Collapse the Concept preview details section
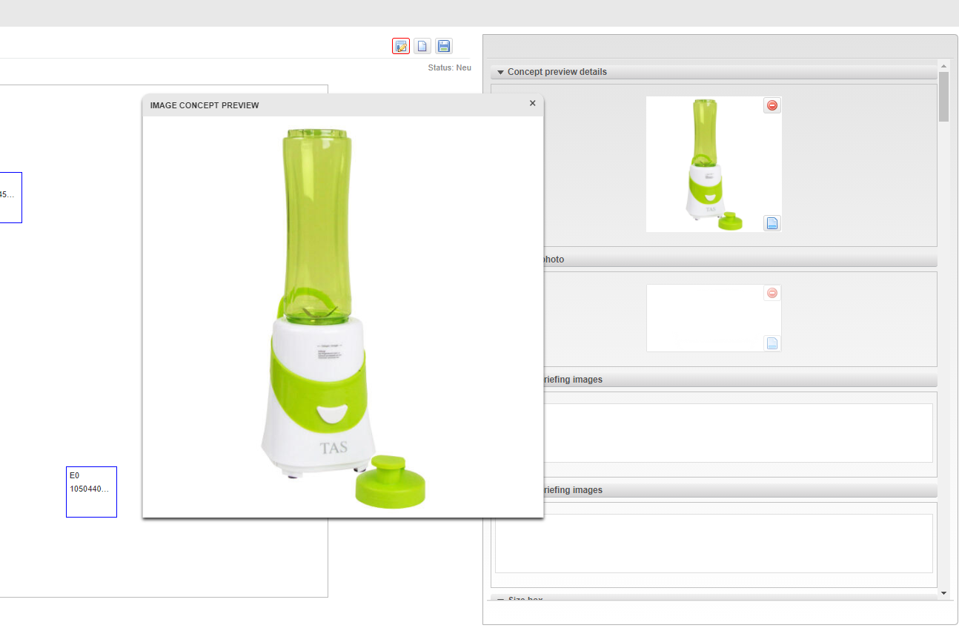959x631 pixels. pyautogui.click(x=500, y=72)
